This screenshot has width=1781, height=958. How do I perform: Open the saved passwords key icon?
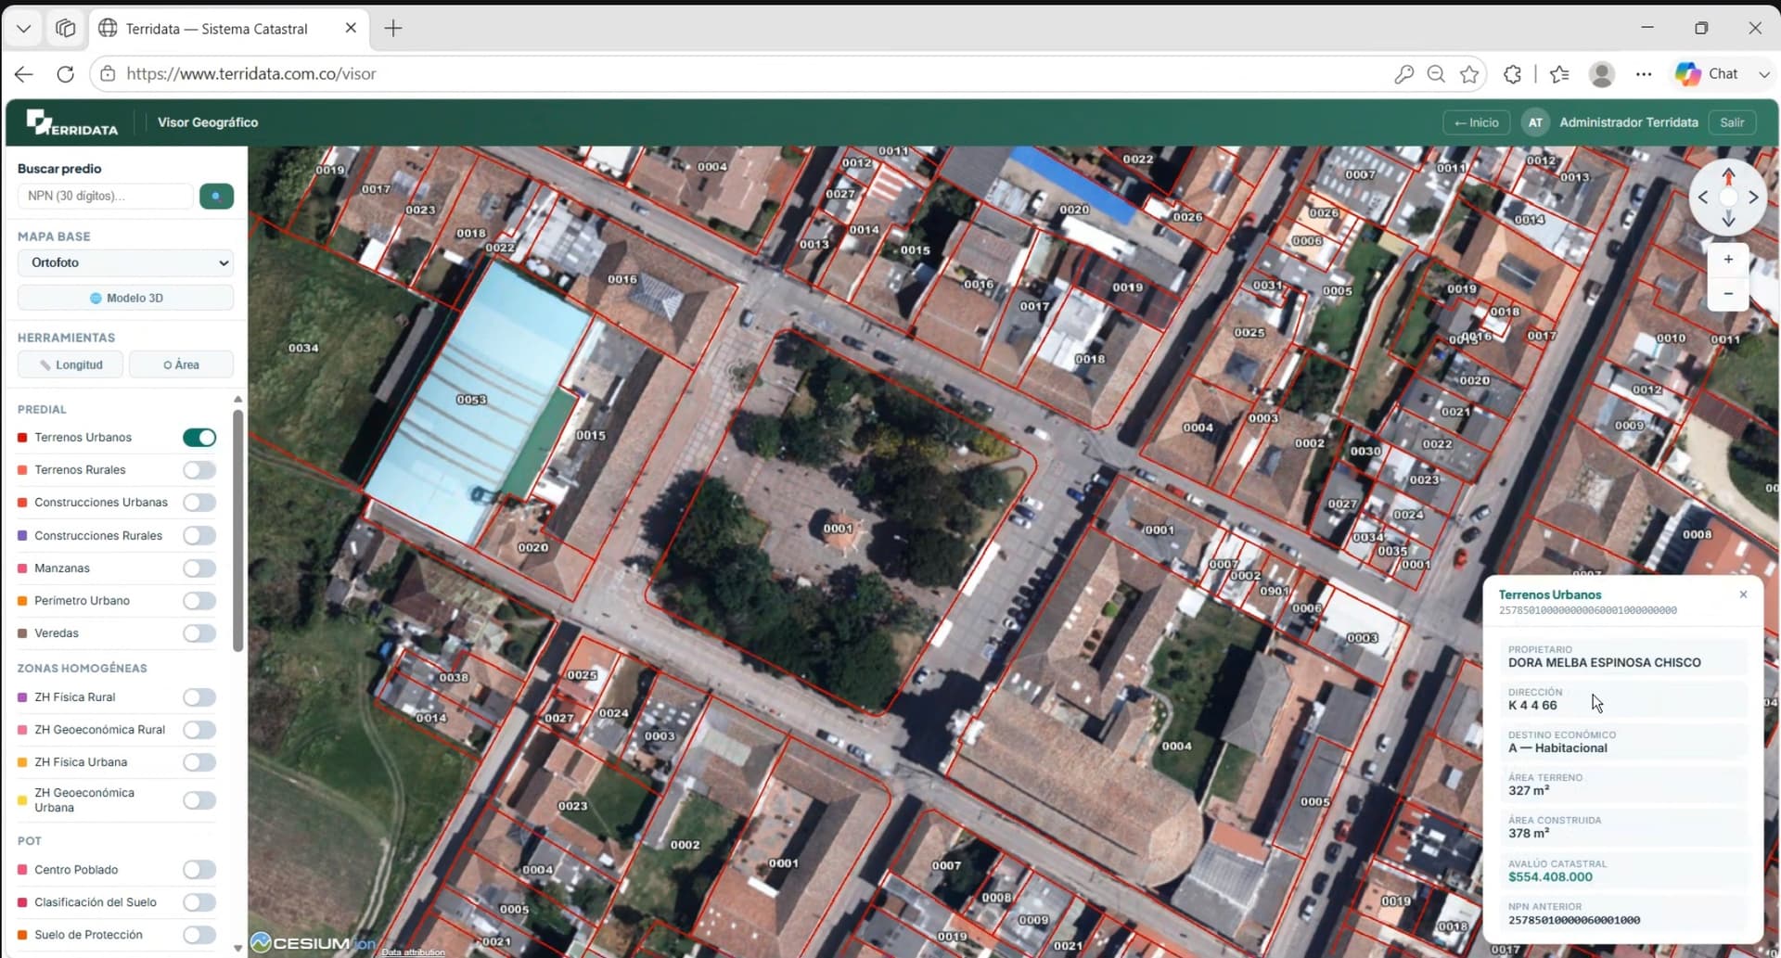(1403, 74)
